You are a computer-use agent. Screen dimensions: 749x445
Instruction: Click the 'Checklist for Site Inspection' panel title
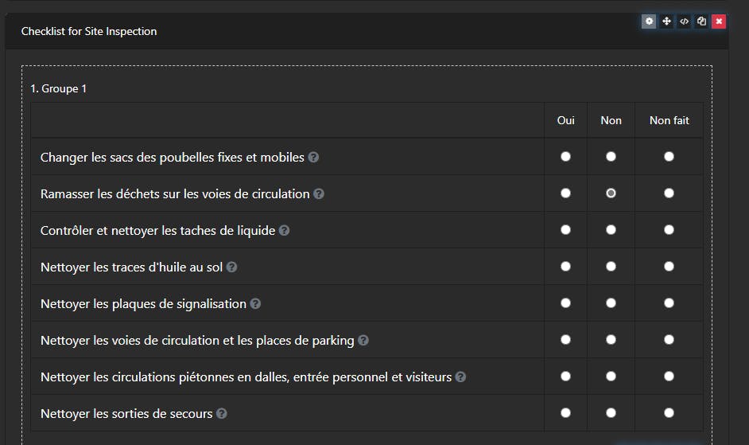coord(89,32)
